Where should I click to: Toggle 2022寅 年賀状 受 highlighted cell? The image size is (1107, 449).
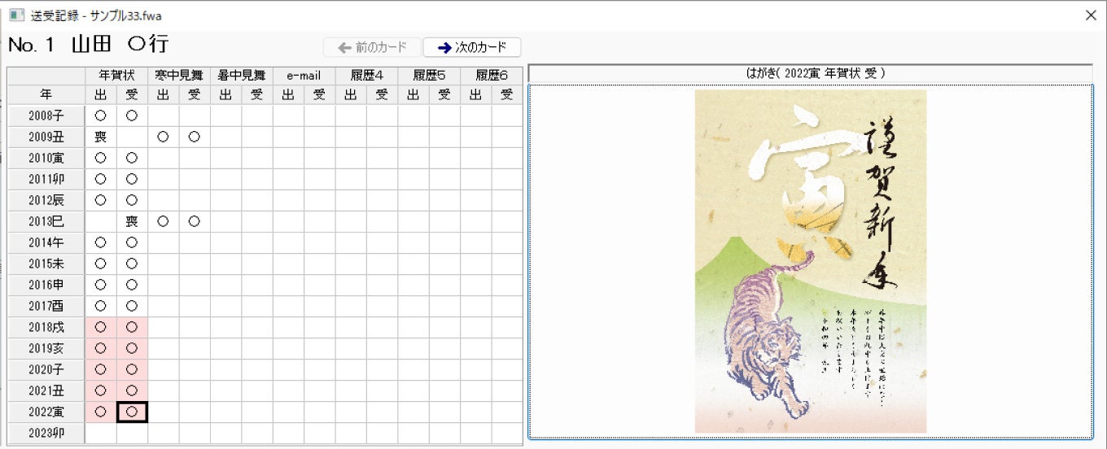132,412
